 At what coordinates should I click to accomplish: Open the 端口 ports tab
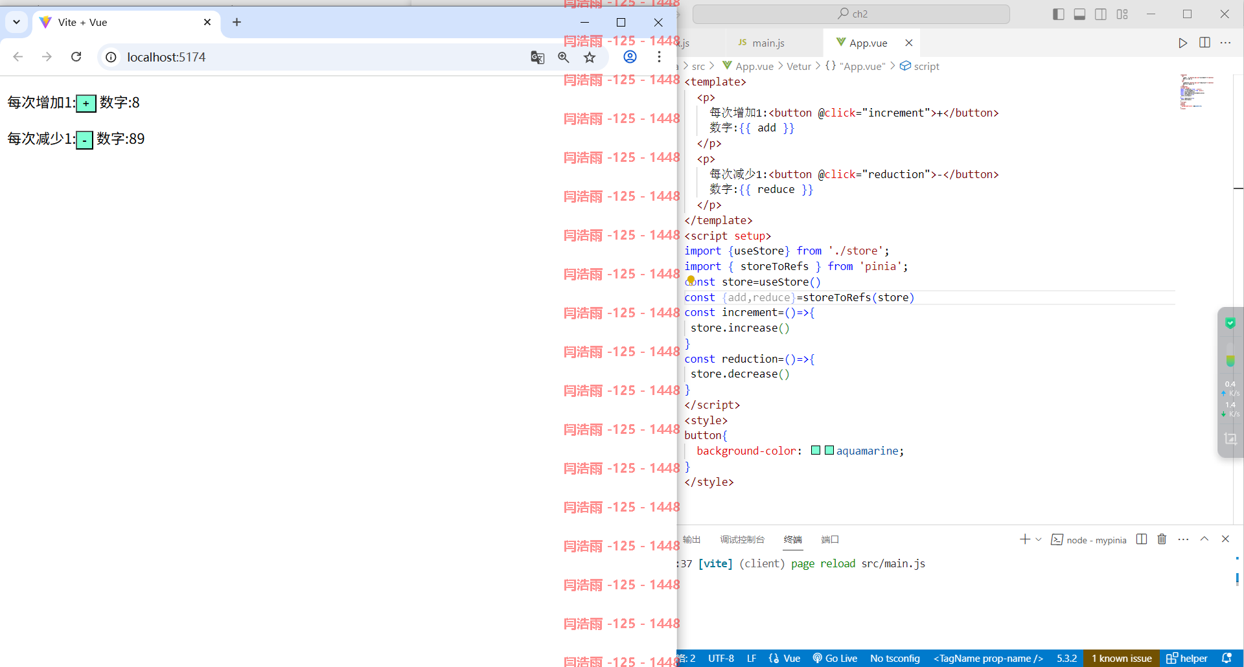click(830, 539)
